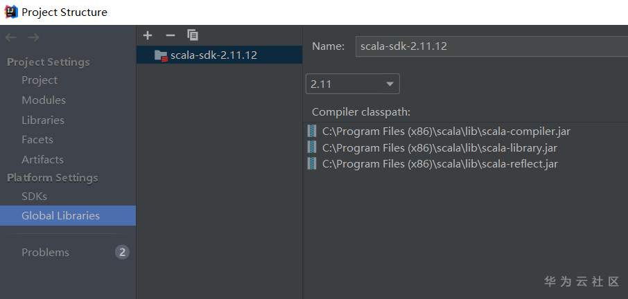Click the remove library minus icon
This screenshot has height=299, width=628.
[171, 35]
